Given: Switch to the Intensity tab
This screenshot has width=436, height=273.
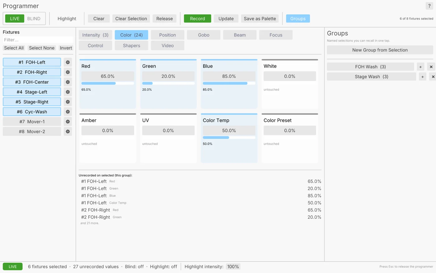Looking at the screenshot, I should [x=95, y=35].
